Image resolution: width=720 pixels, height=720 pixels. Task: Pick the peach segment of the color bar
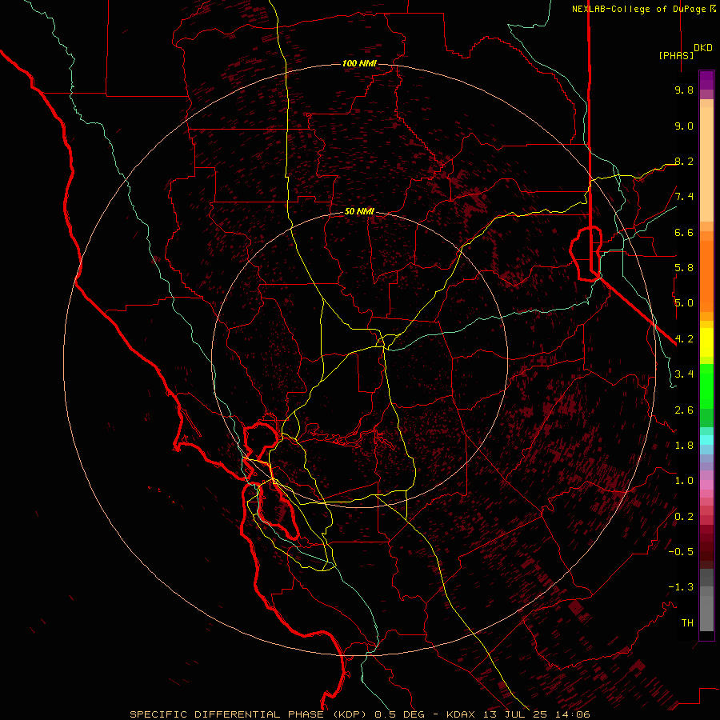pos(706,164)
